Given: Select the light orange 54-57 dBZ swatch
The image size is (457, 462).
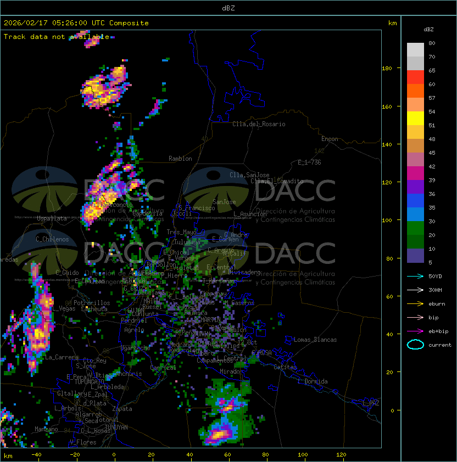Looking at the screenshot, I should tap(415, 105).
